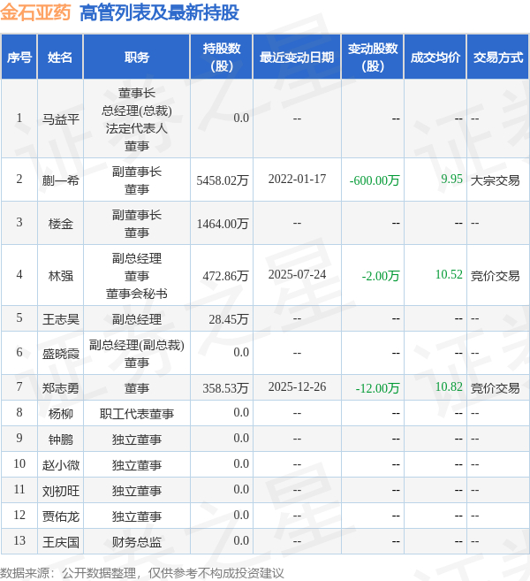Click 独立董事 in 贾佑龙's row

click(x=137, y=516)
